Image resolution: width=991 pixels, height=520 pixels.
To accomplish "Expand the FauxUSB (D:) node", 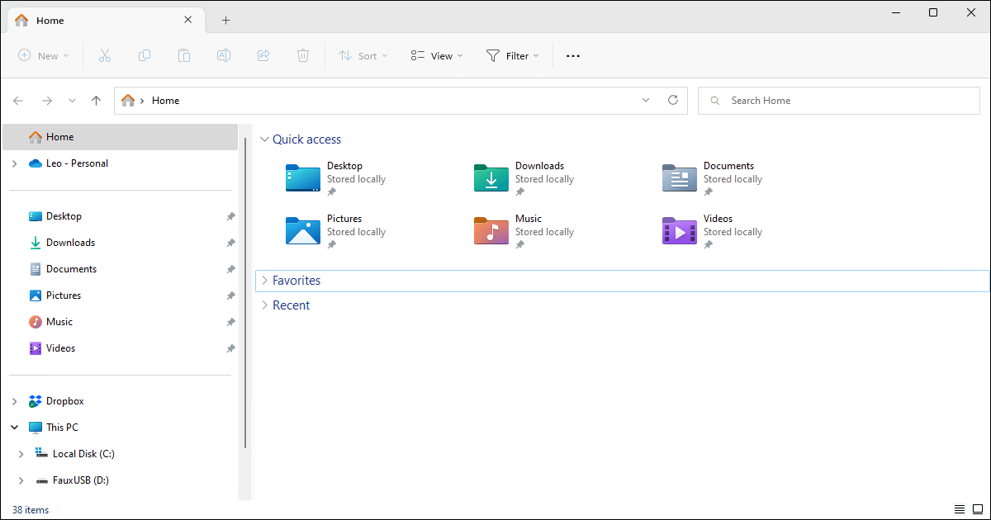I will [x=21, y=480].
